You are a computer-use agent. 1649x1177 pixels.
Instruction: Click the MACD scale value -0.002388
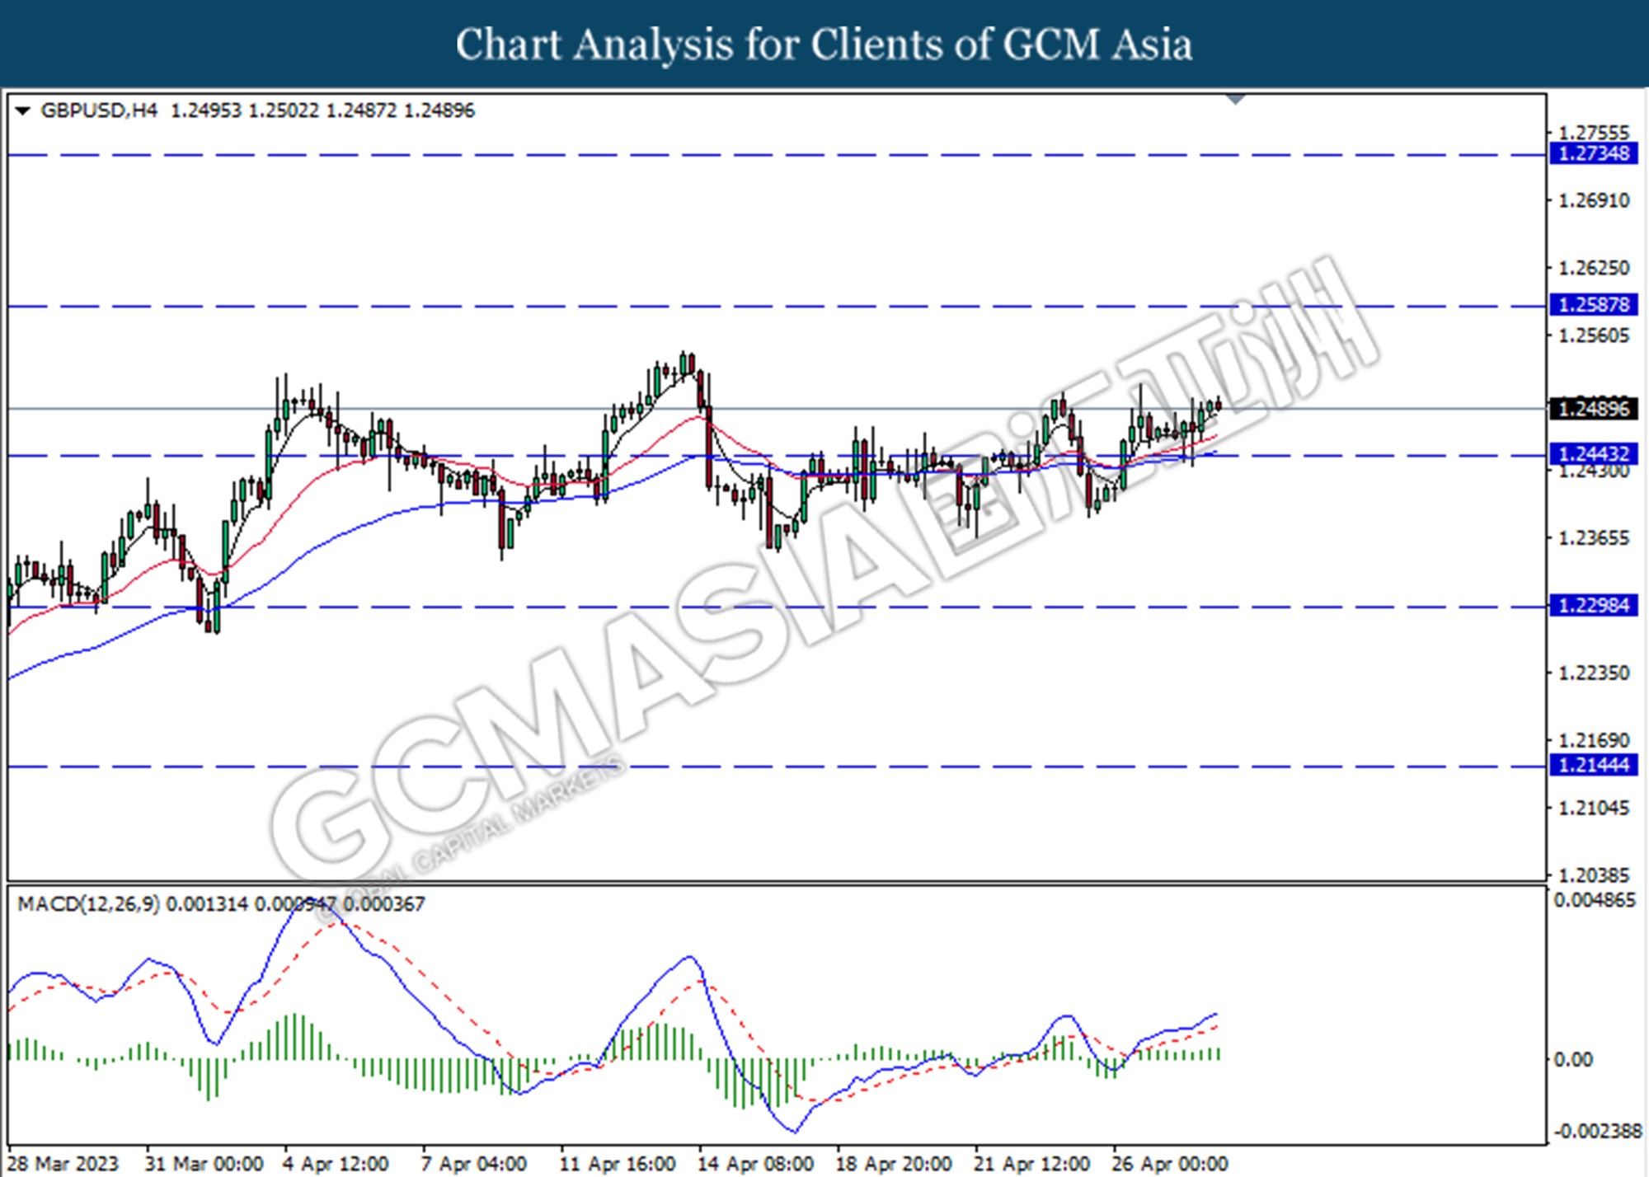[1598, 1132]
